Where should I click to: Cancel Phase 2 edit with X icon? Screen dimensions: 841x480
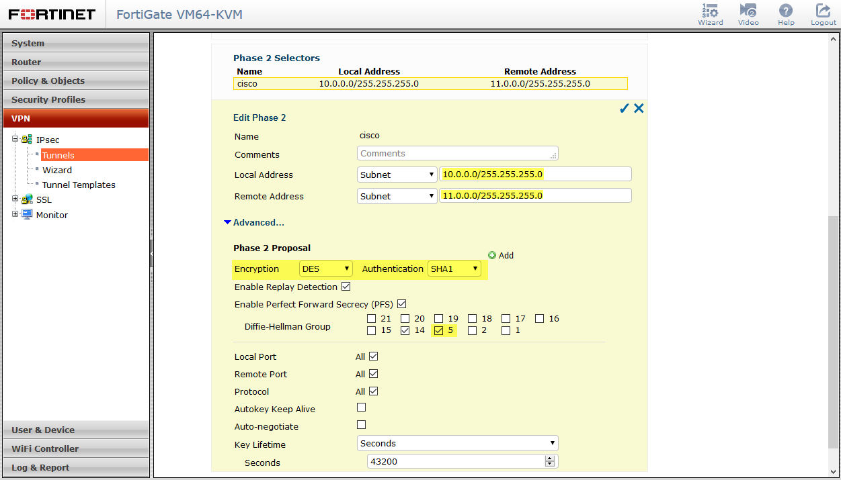pos(639,108)
